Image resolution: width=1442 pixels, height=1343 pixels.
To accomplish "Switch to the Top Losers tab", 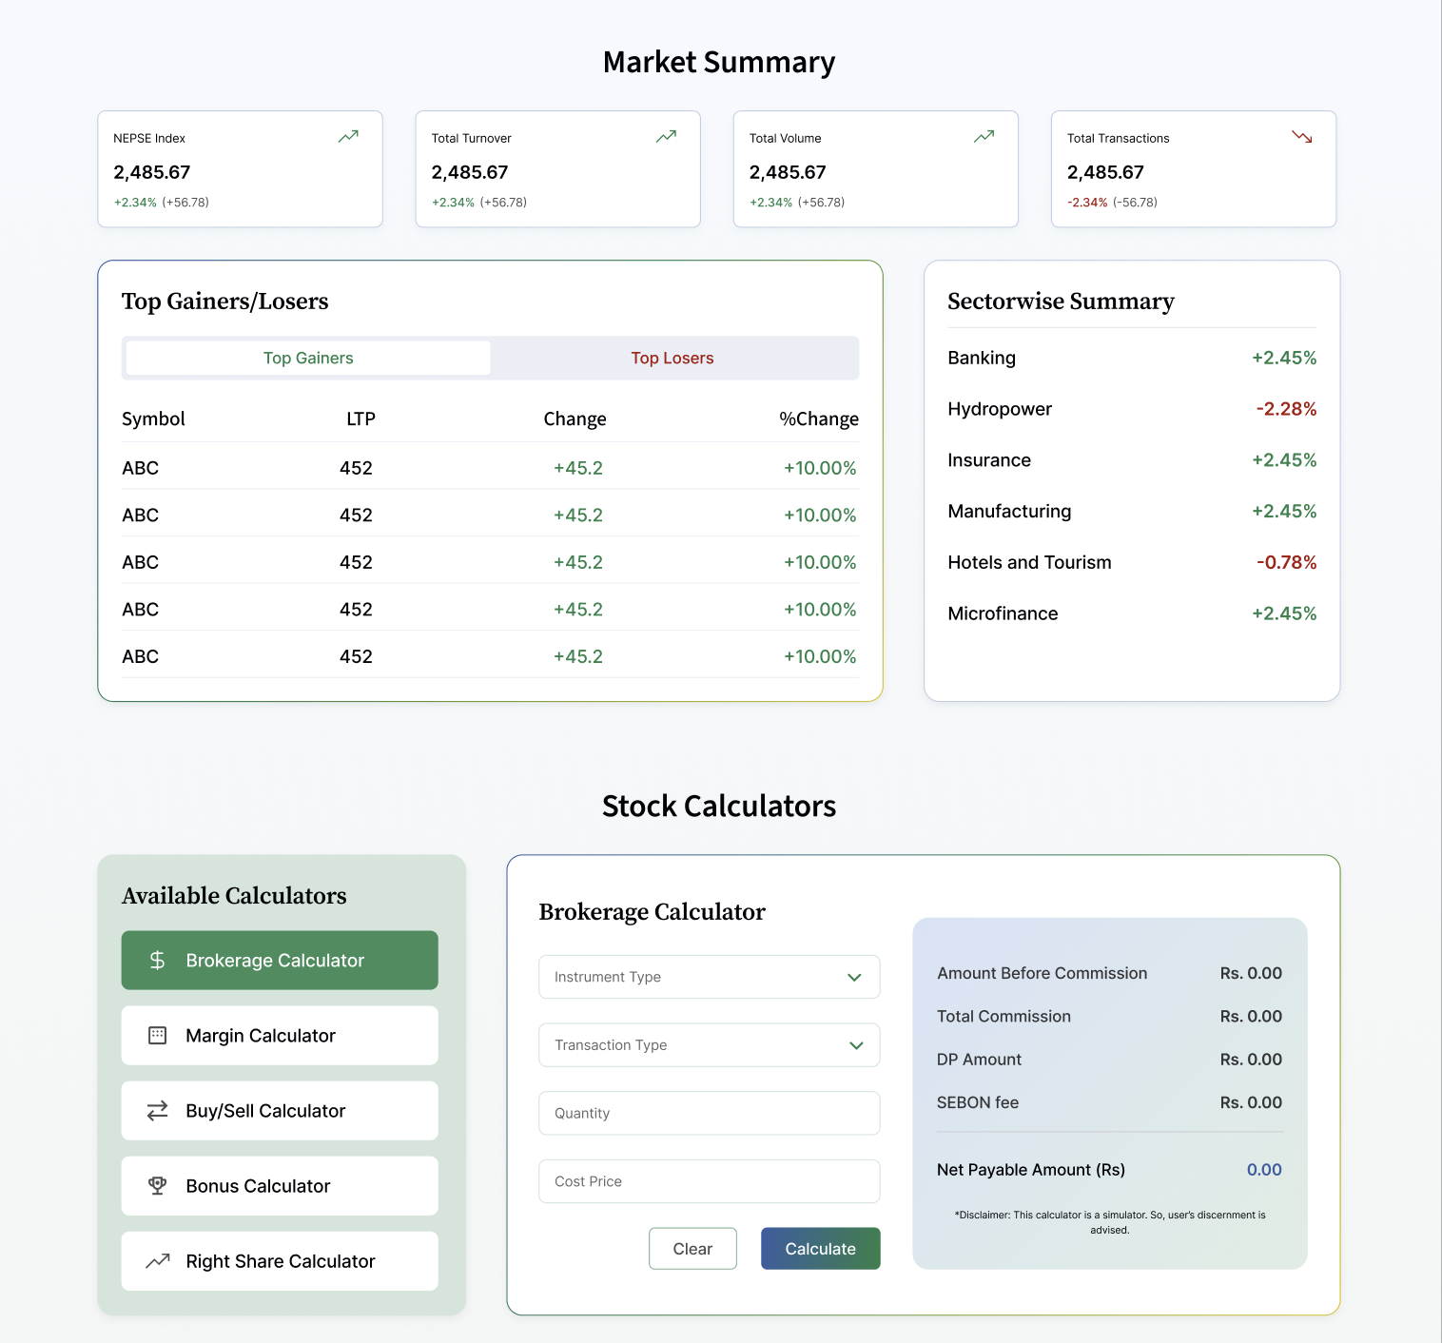I will coord(672,358).
